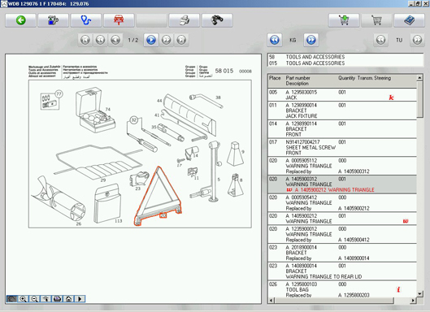Click parts list scrollbar up arrow
Screen dimensions: 430x312
(419, 78)
